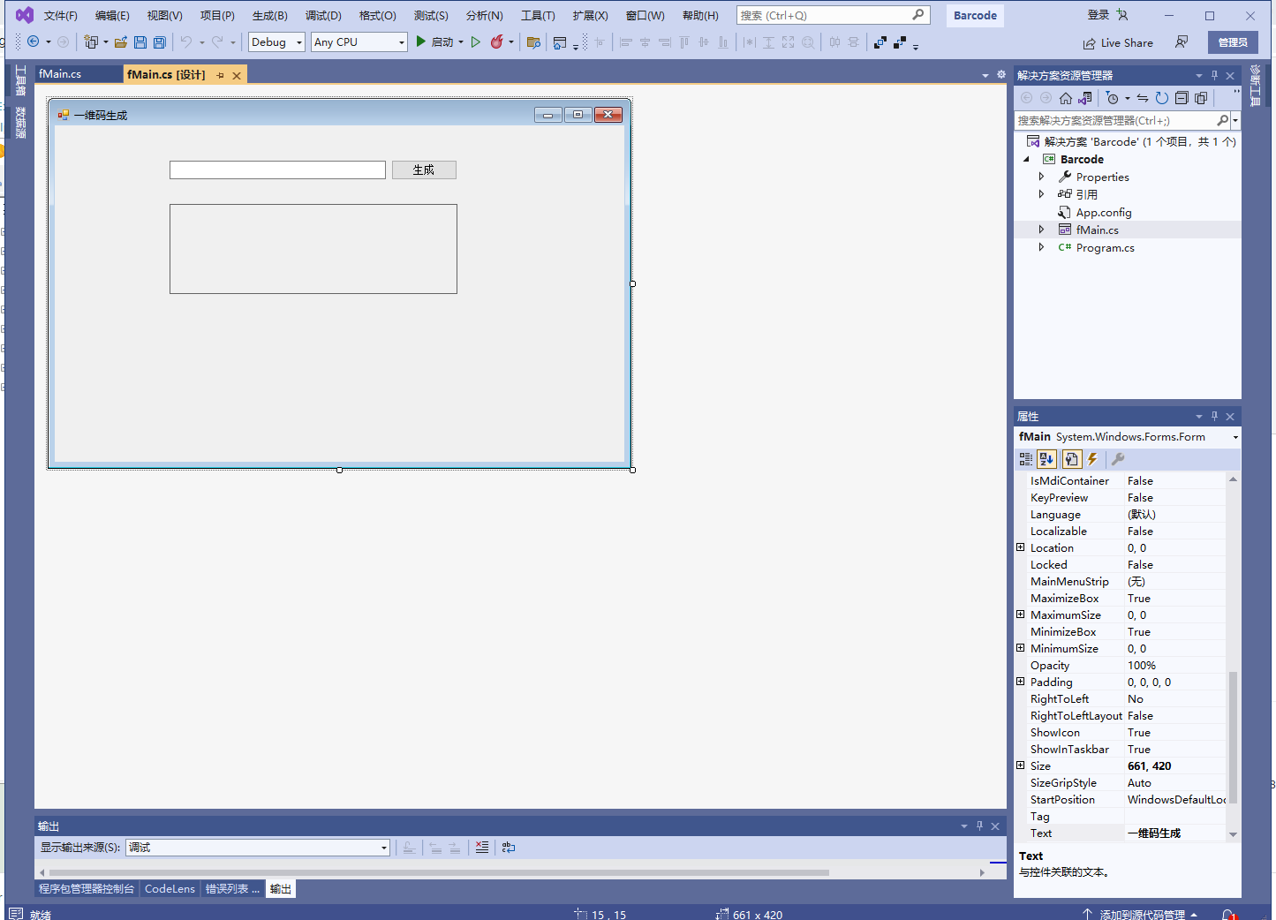Switch to the CodeLens tab
This screenshot has width=1276, height=920.
click(170, 889)
